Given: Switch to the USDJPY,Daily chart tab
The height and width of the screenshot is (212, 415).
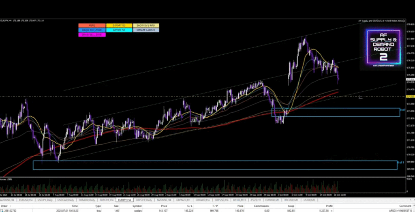Looking at the screenshot, I should pos(45,200).
